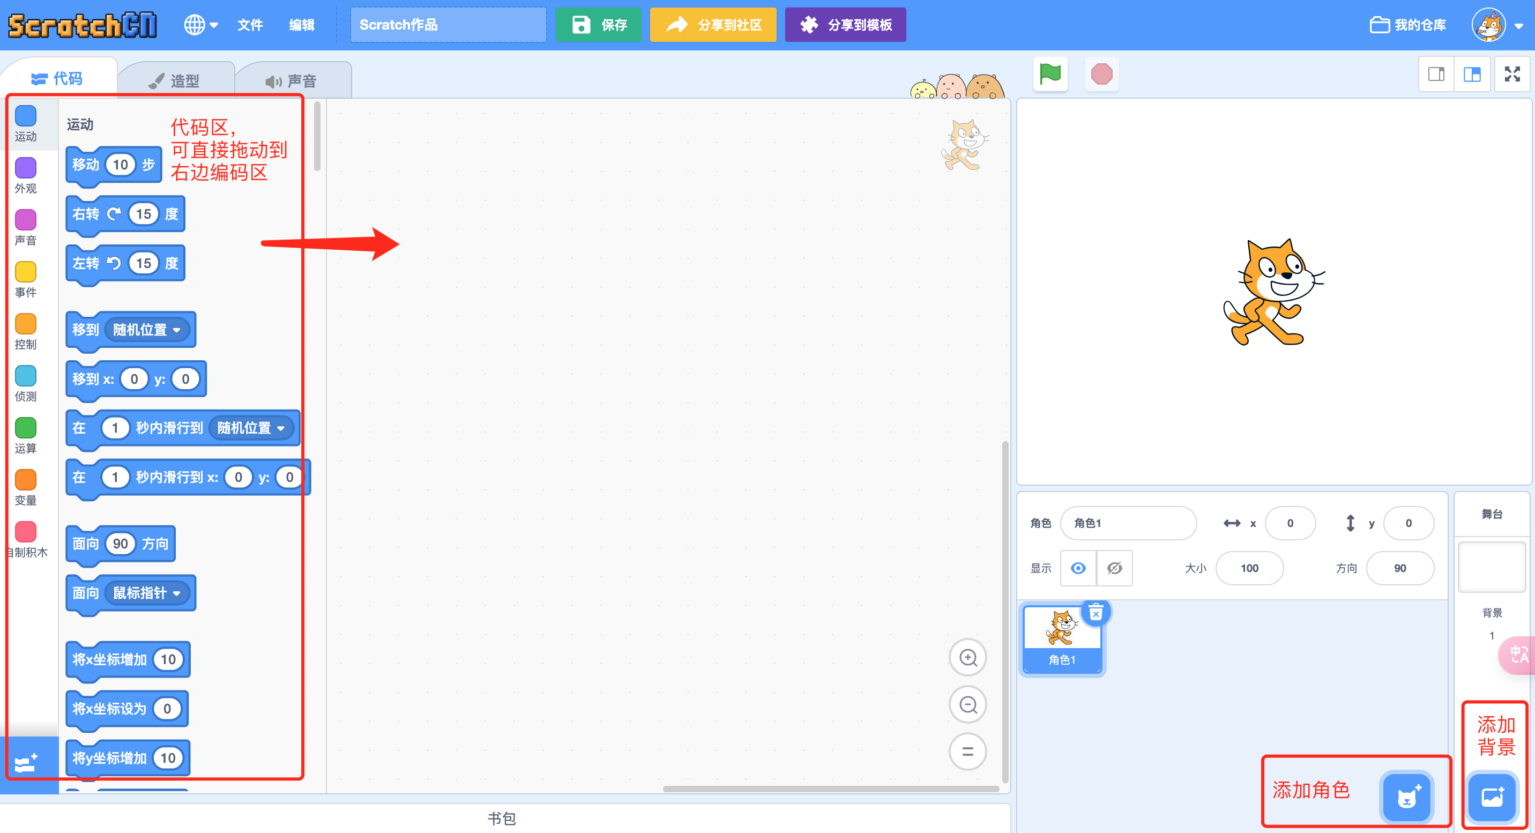The height and width of the screenshot is (833, 1535).
Task: Click the sprite name field 角色1
Action: click(1129, 523)
